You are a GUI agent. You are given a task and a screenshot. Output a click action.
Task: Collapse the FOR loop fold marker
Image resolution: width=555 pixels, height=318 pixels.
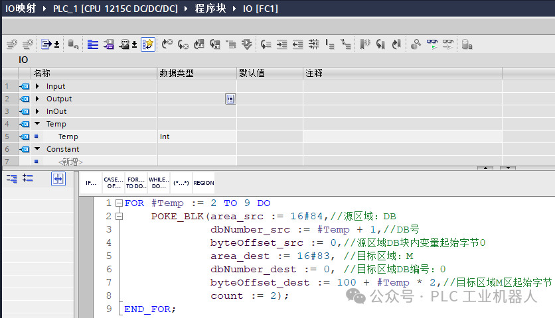click(119, 203)
